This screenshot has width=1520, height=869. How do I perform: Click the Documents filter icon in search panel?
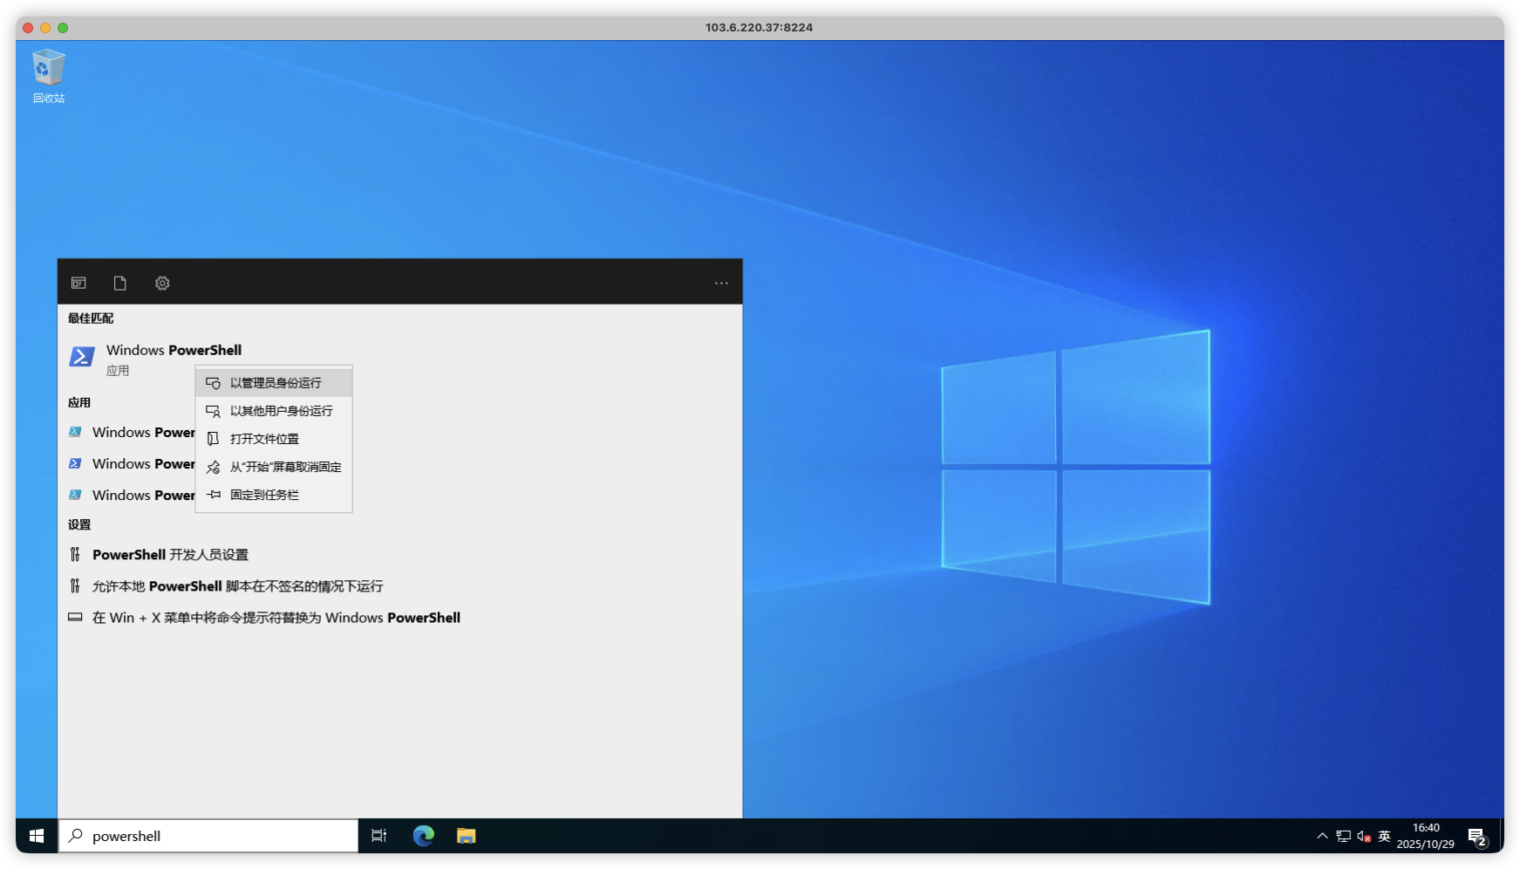click(120, 283)
